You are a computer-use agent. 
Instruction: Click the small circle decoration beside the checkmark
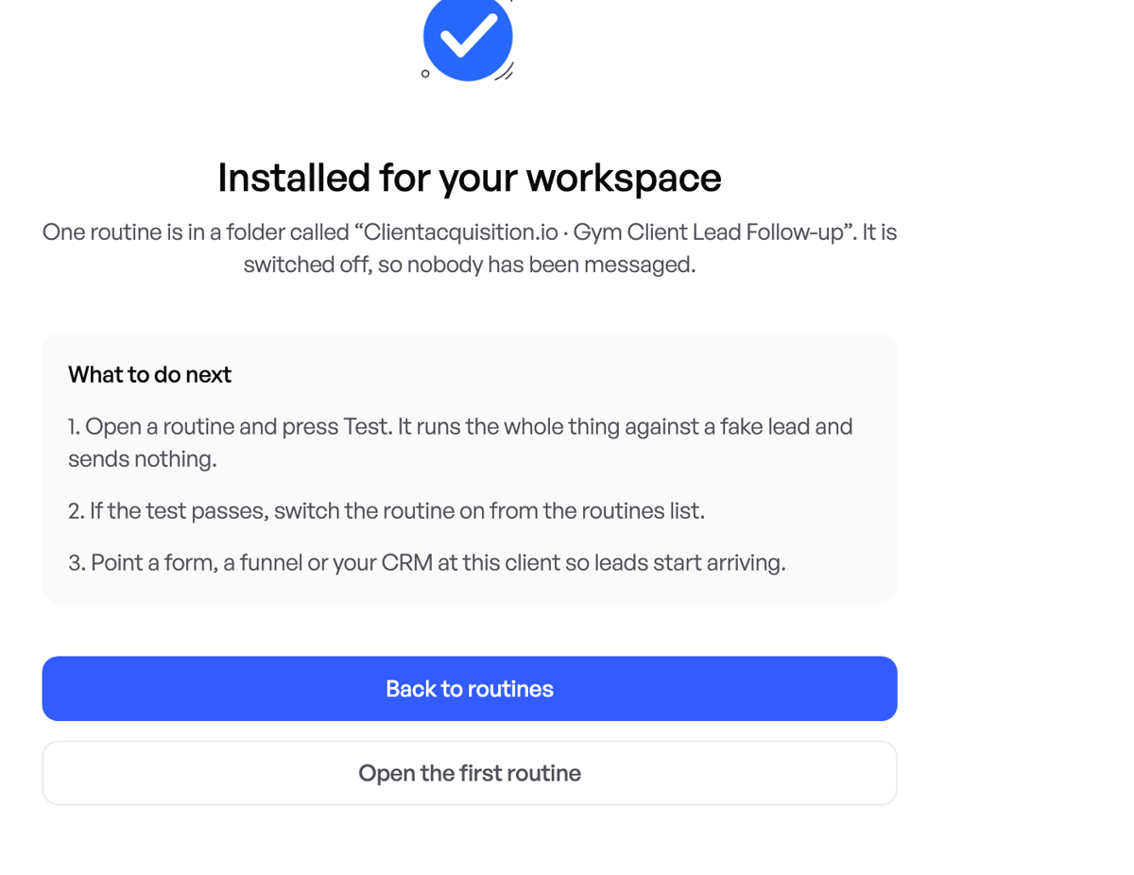pyautogui.click(x=425, y=74)
